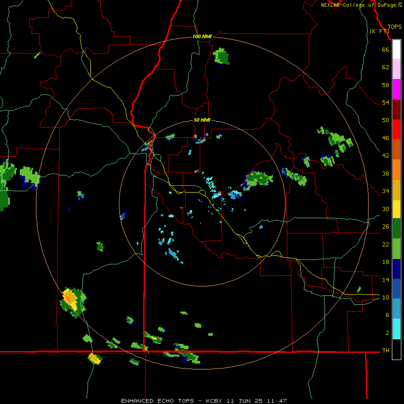Click the "ENHANCED ECHO TOPS" product title

click(x=158, y=401)
